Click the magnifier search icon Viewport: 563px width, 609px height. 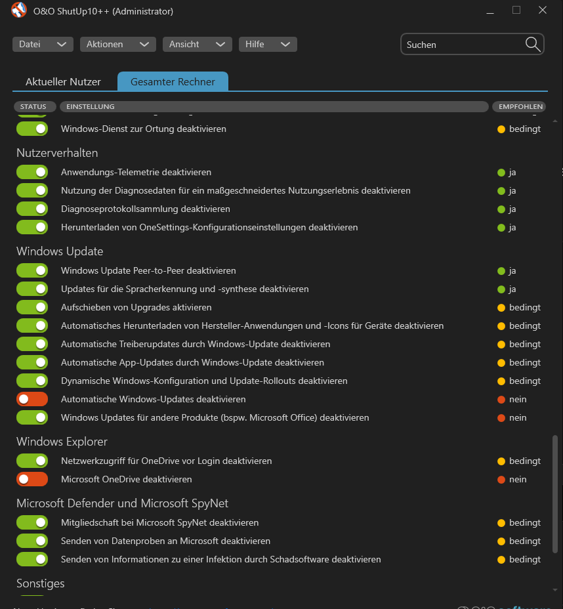(x=533, y=44)
